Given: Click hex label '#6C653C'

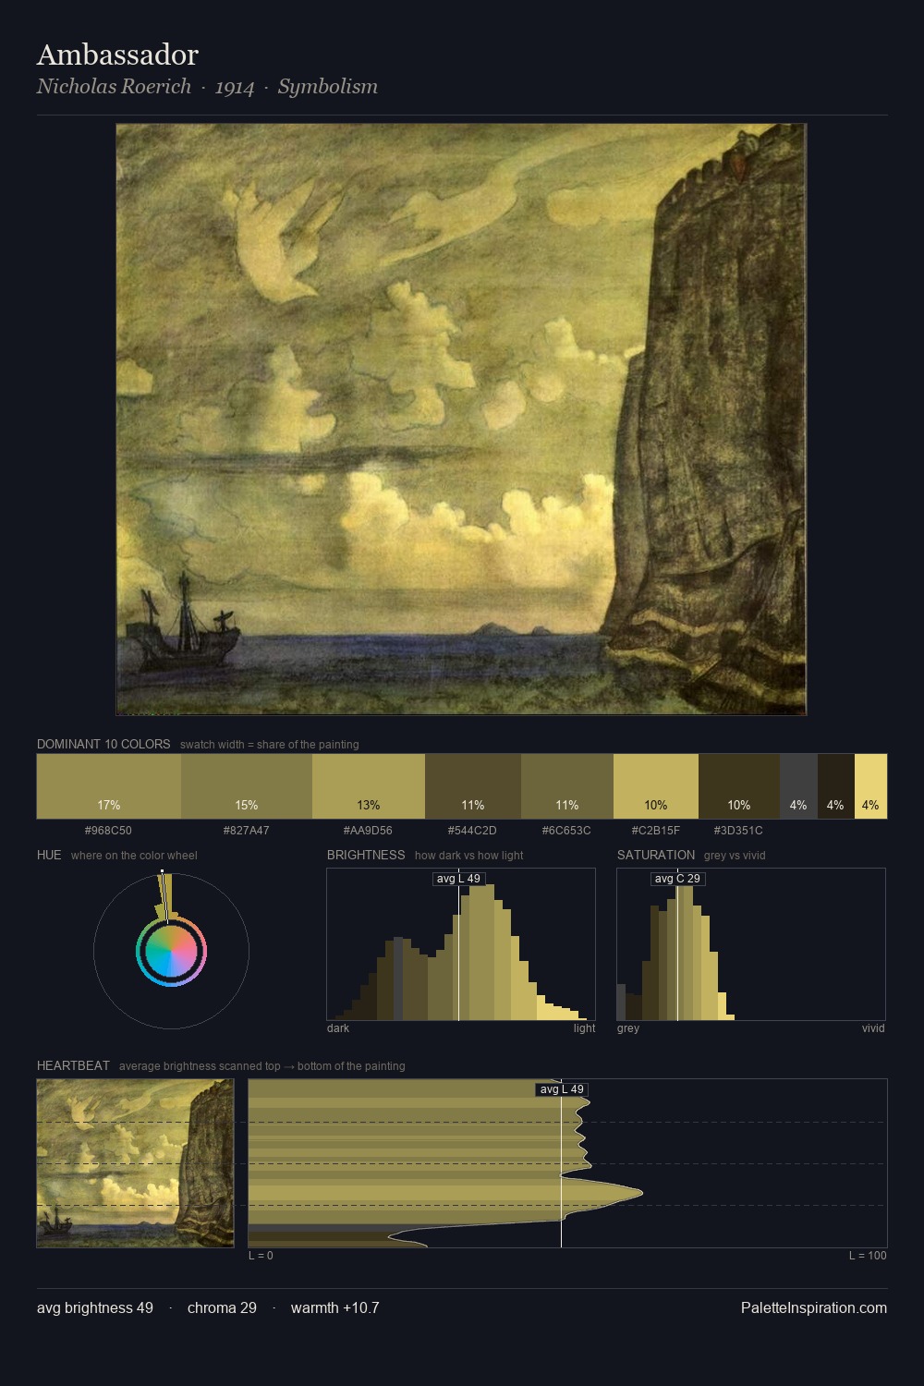Looking at the screenshot, I should (x=566, y=831).
